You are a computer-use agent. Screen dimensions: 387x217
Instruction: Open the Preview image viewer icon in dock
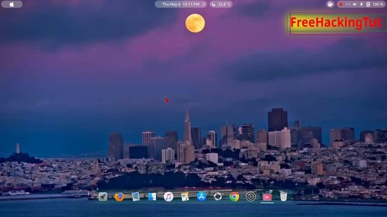(135, 197)
